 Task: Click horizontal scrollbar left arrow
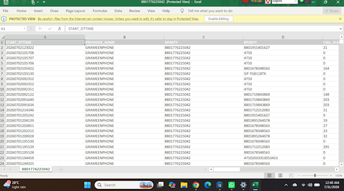click(x=211, y=169)
